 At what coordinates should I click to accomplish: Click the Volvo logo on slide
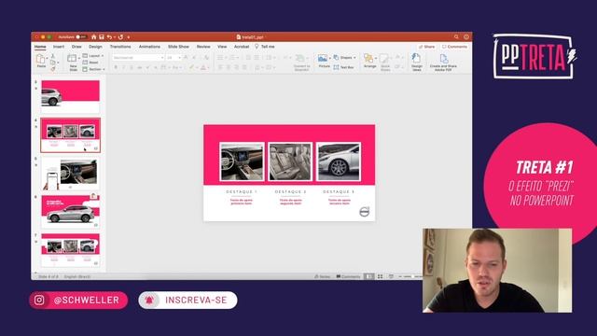pos(364,212)
